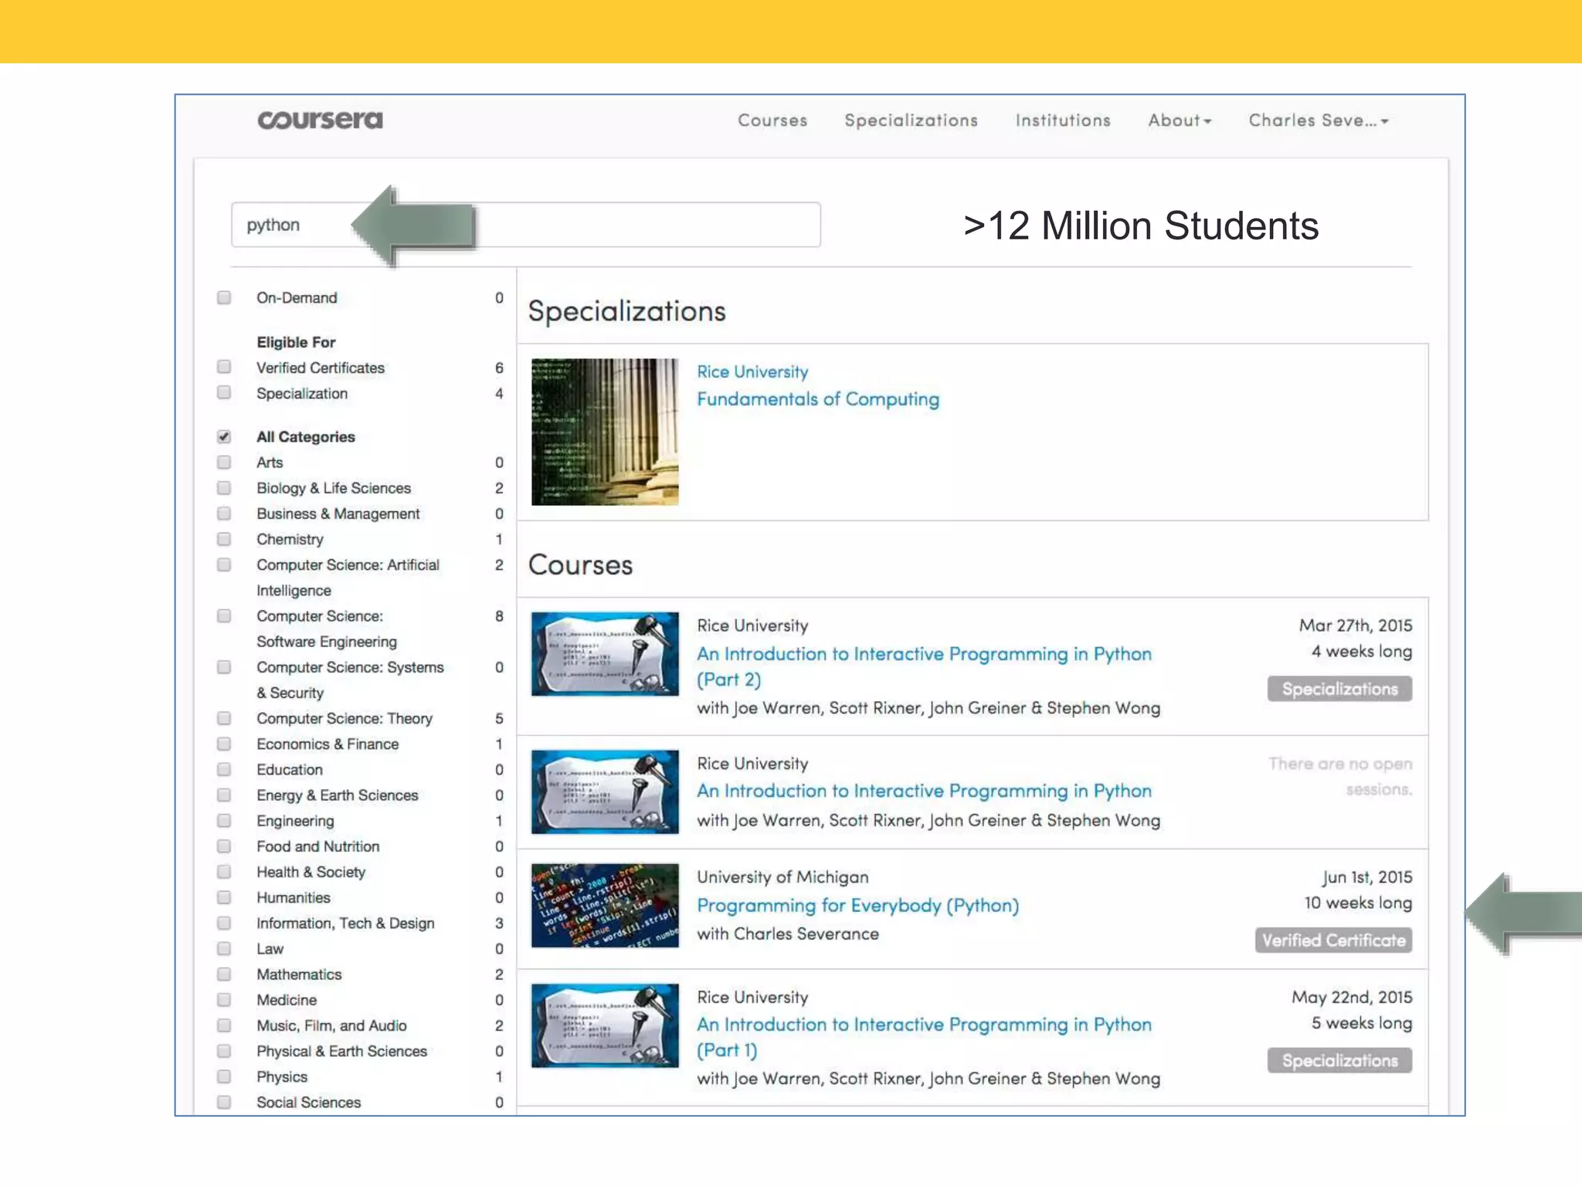Tick the Arts category checkbox
The image size is (1582, 1186).
point(224,463)
